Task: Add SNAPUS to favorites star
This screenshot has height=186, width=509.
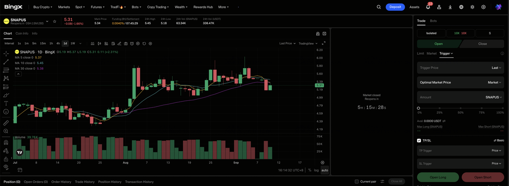Action: [x=54, y=21]
